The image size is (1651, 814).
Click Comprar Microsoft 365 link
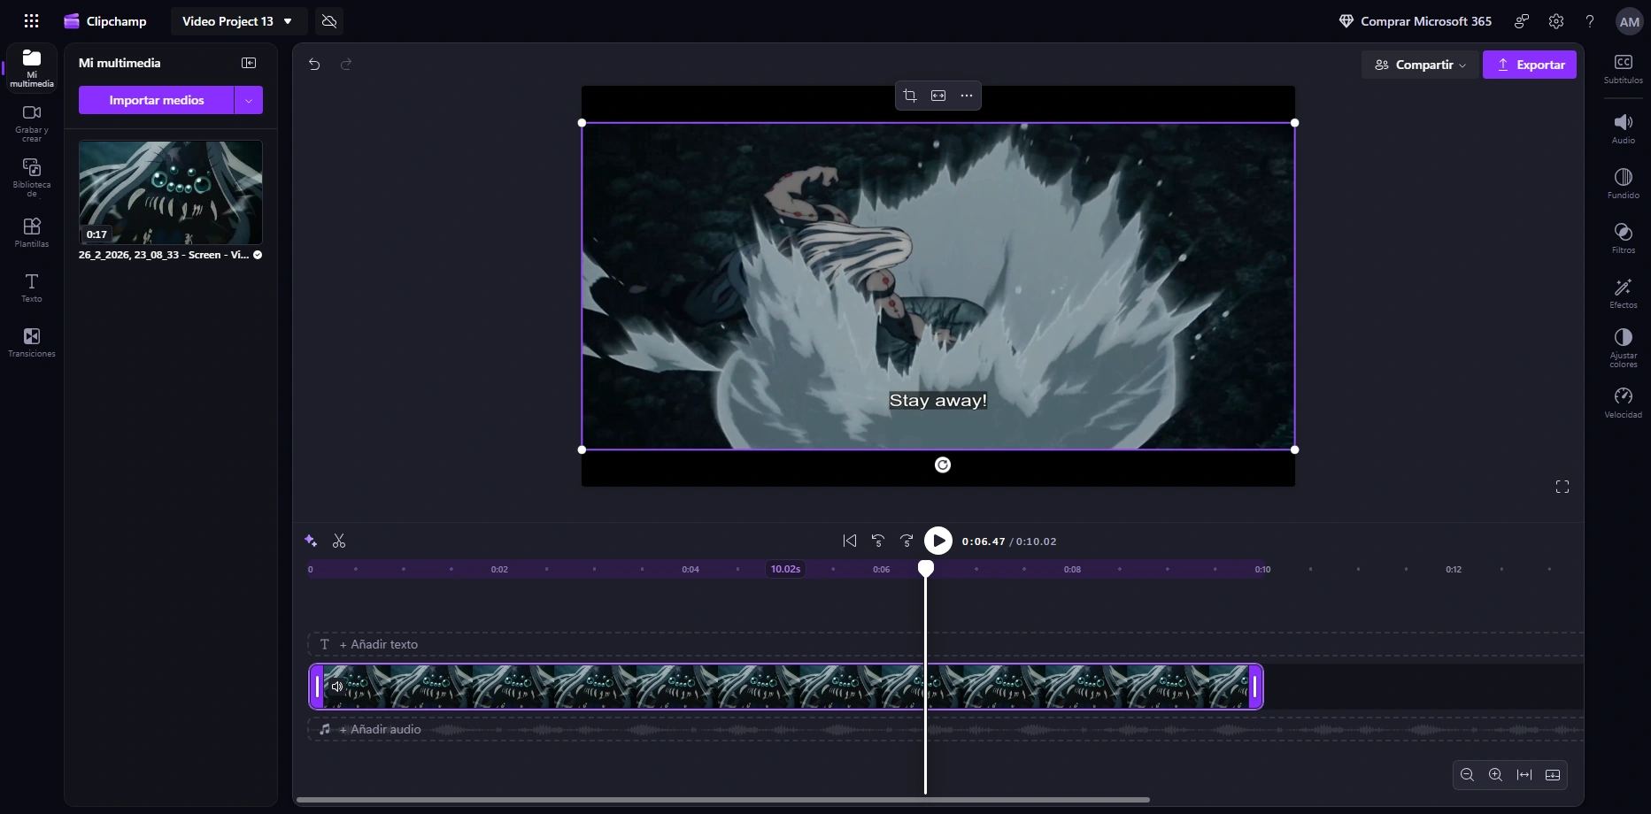(1416, 21)
